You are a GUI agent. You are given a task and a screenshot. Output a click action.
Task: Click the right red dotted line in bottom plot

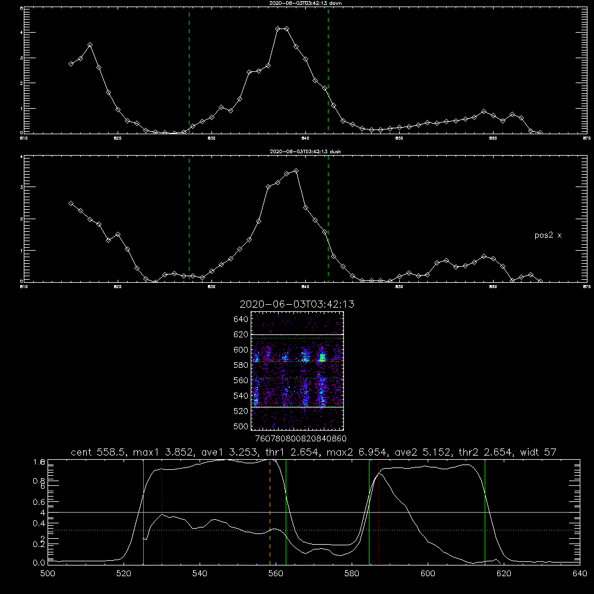pyautogui.click(x=378, y=512)
